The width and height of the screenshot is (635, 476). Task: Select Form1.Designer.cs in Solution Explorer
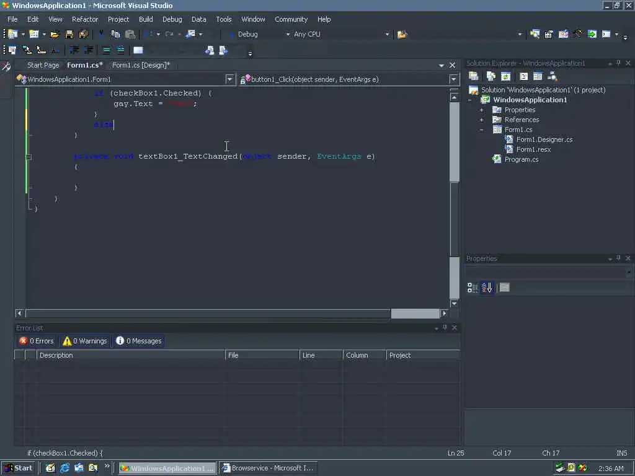tap(544, 139)
